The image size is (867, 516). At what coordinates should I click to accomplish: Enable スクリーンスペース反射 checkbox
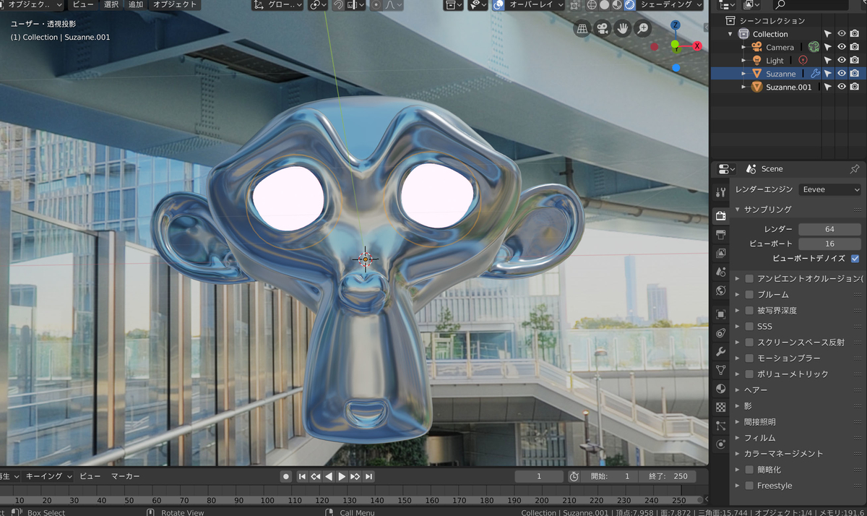(750, 343)
